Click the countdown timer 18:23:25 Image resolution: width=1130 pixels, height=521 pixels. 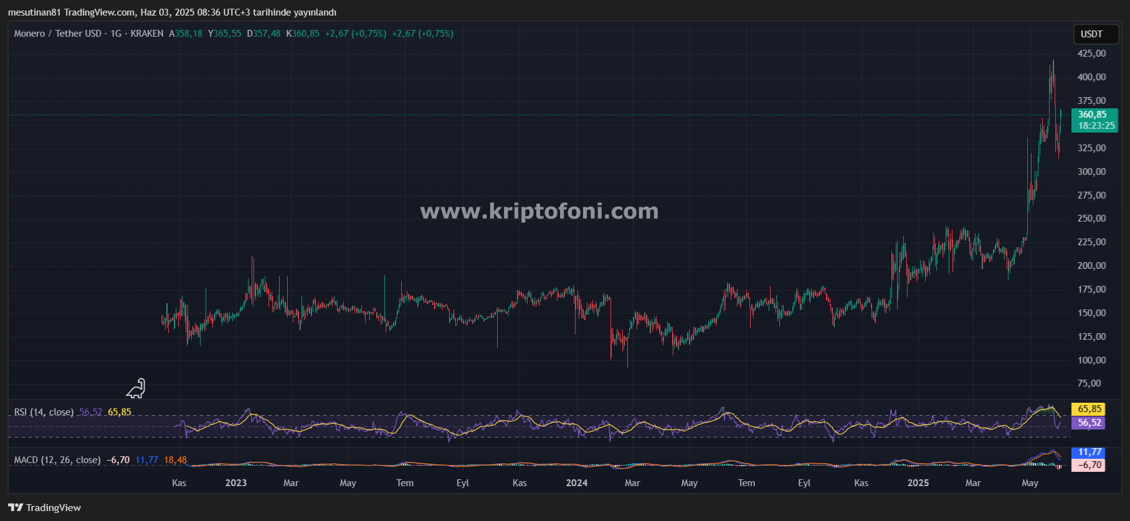1096,126
